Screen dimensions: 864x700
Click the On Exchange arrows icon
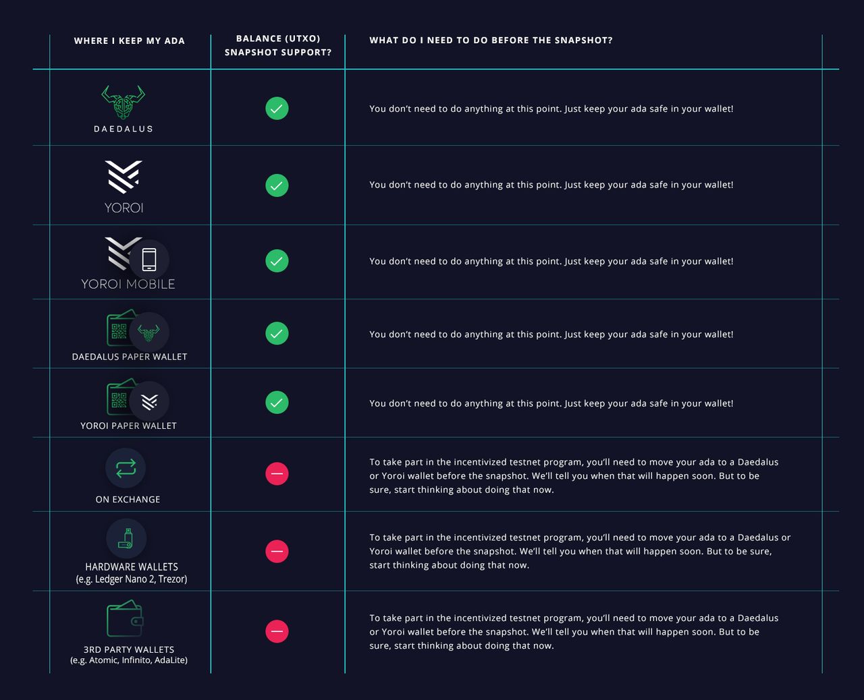126,468
